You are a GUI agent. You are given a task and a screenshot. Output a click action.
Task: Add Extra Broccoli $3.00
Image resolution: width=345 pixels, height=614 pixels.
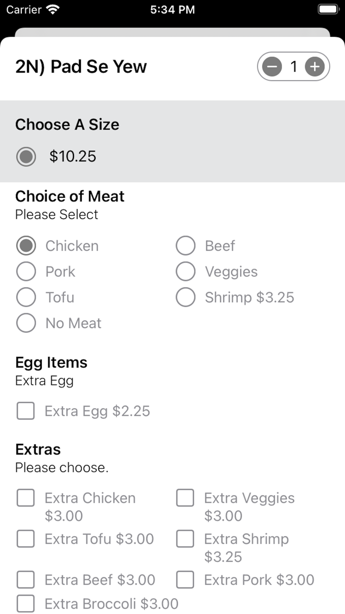point(26,604)
